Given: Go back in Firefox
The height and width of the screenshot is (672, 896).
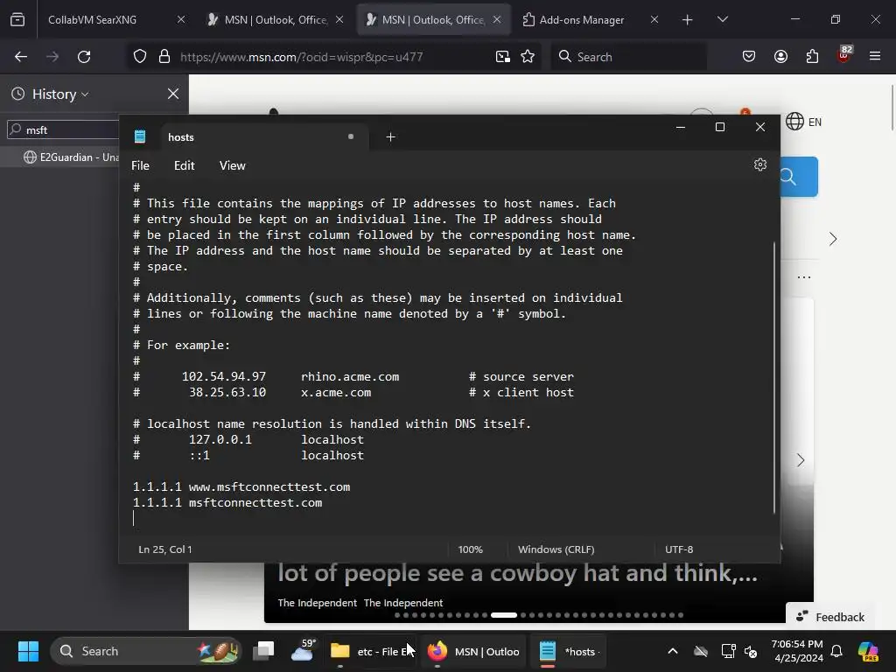Looking at the screenshot, I should click(x=21, y=57).
